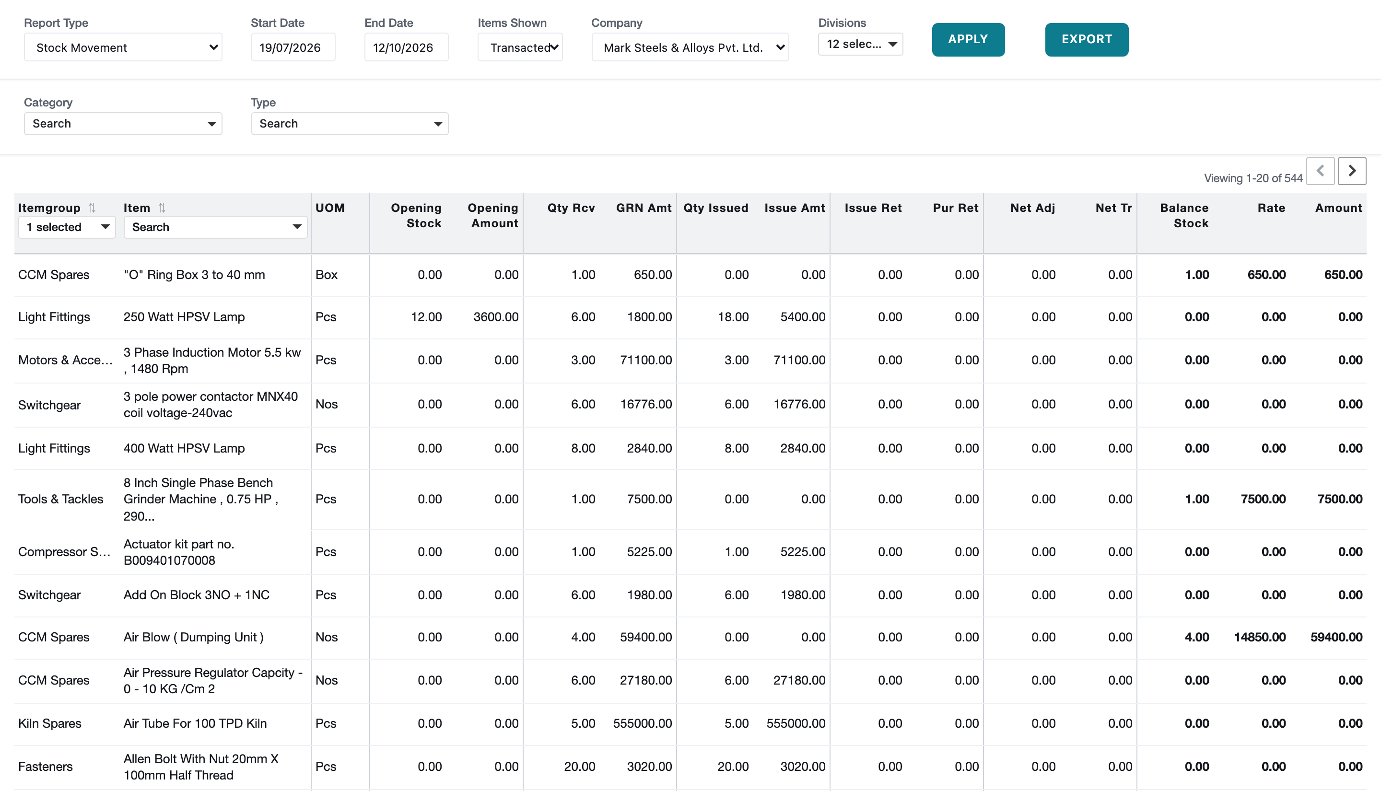Click opening amount 3600.00

[x=495, y=317]
